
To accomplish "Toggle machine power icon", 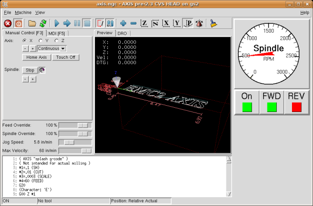I will coord(18,23).
